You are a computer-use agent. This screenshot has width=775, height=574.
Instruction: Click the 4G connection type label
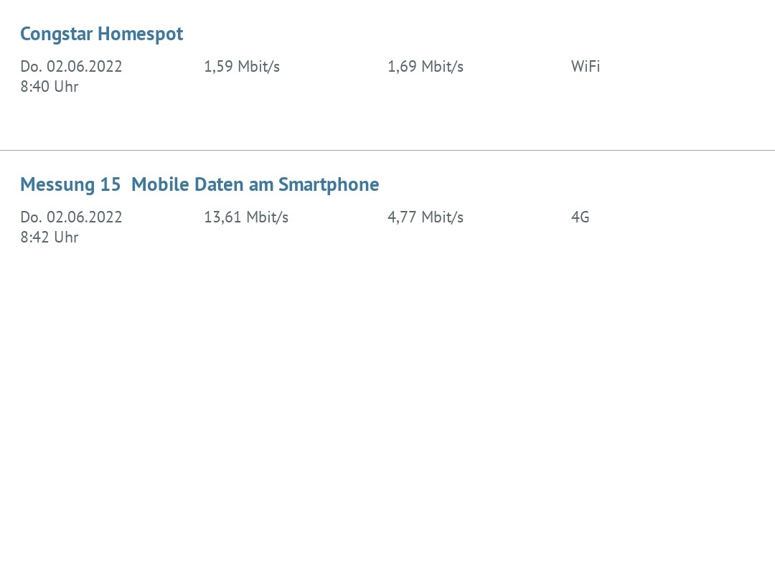pyautogui.click(x=580, y=217)
